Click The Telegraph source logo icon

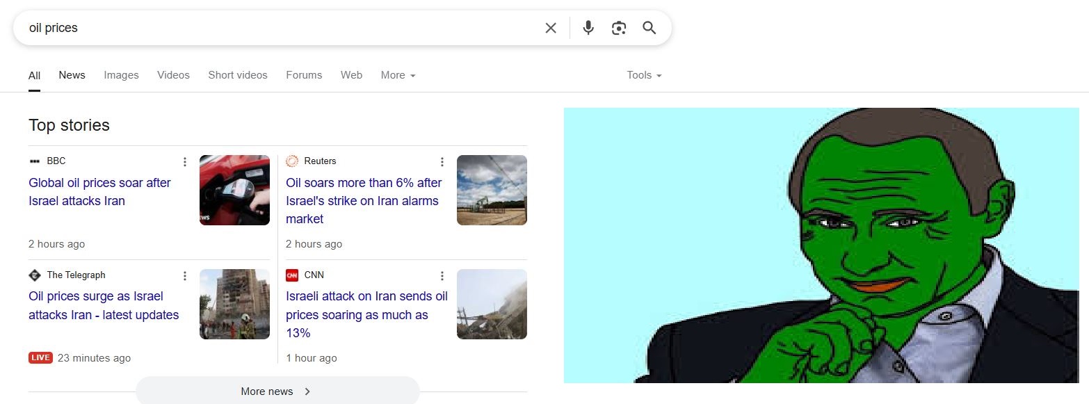(35, 275)
